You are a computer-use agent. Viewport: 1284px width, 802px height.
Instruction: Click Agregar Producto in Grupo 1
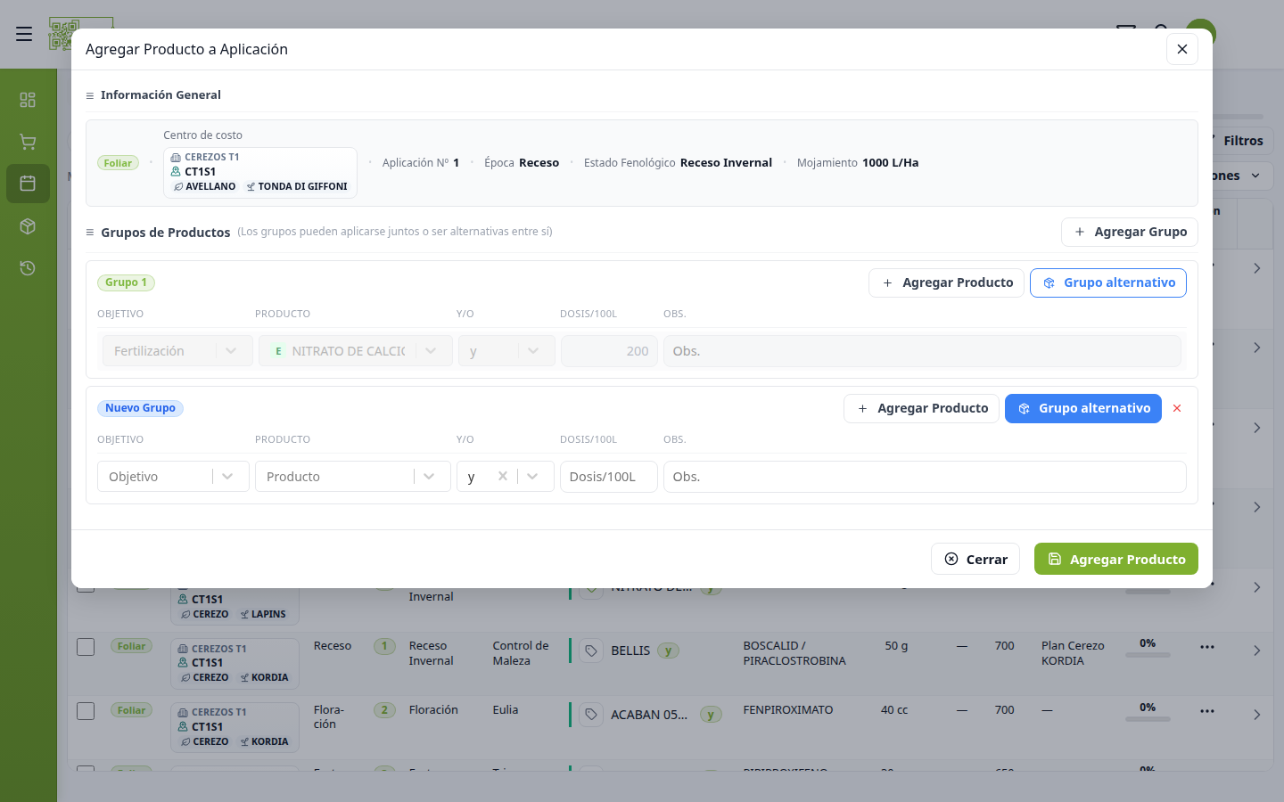pos(947,282)
